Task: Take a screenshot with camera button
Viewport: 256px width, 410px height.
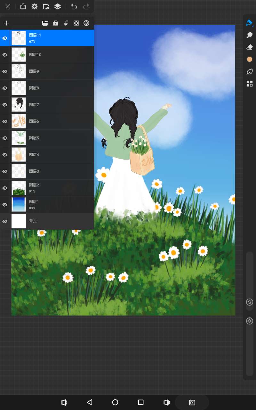Action: (192, 402)
